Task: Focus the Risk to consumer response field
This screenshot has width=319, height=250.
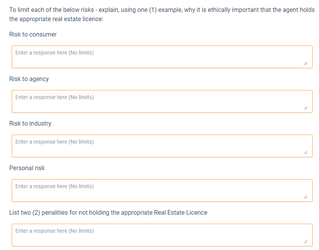Action: 162,57
